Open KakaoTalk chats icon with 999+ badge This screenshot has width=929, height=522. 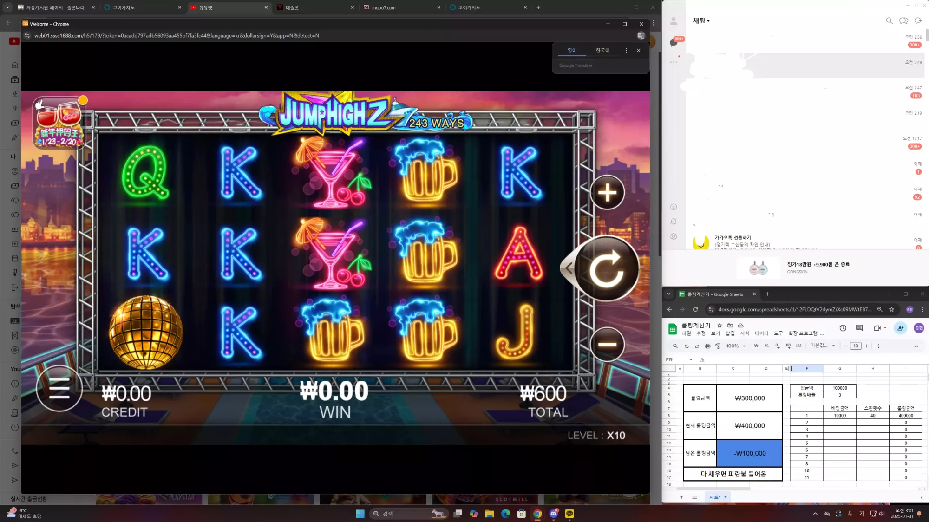[674, 42]
